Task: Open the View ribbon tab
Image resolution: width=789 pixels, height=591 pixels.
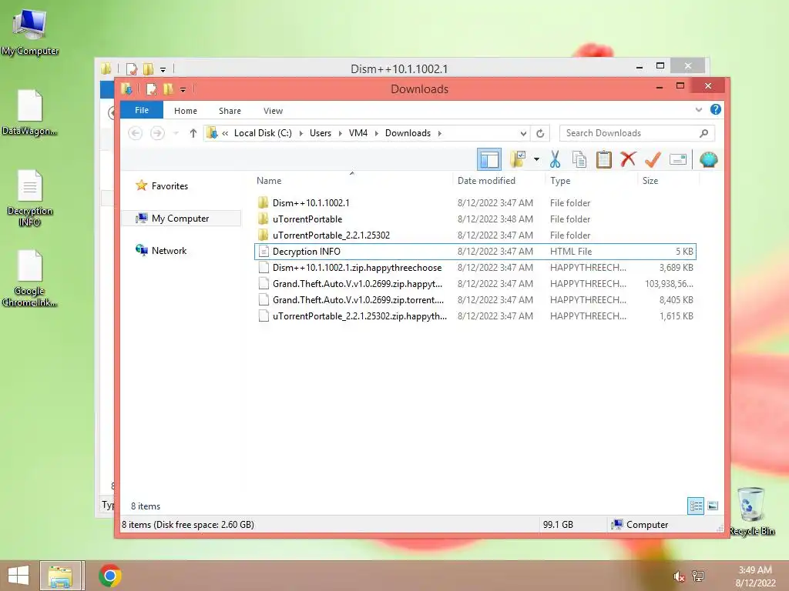Action: pyautogui.click(x=273, y=111)
